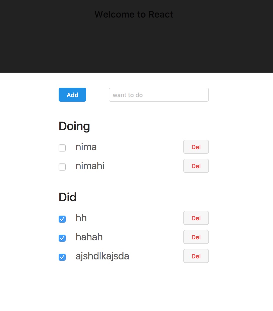Viewport: 273px width, 311px height.
Task: Uncheck the checkbox next to ajshdlkajsda
Action: click(62, 257)
